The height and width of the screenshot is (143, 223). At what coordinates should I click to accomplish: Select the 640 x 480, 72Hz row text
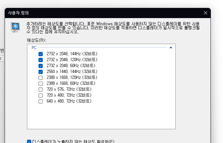click(x=69, y=101)
